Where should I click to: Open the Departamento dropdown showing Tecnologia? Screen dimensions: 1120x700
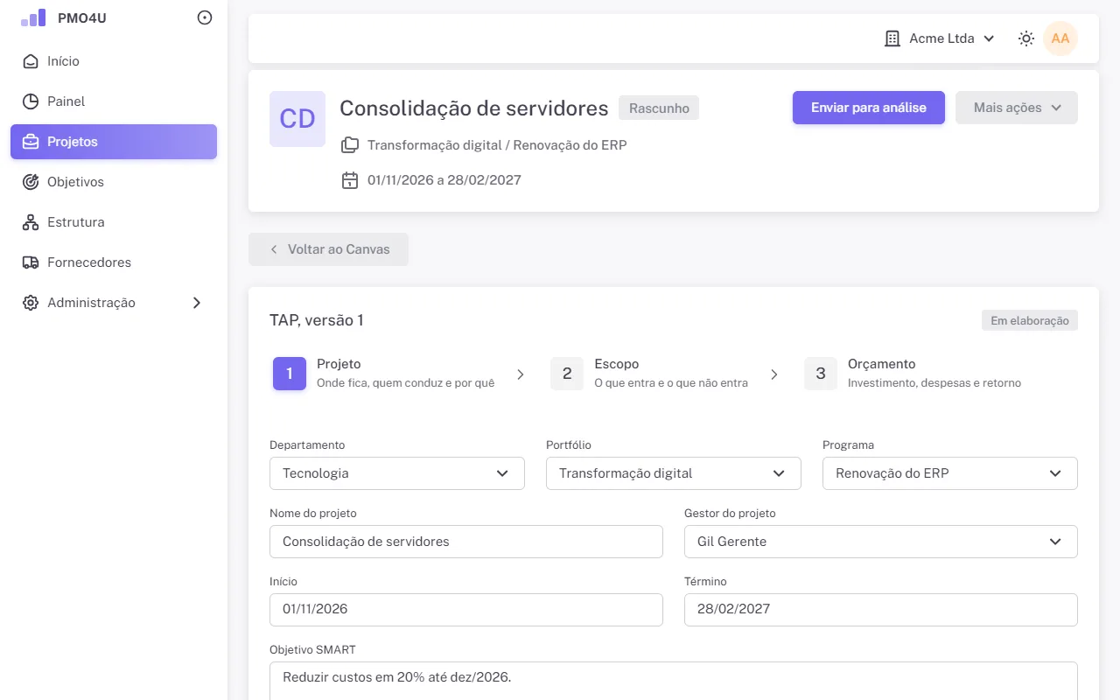(x=397, y=473)
